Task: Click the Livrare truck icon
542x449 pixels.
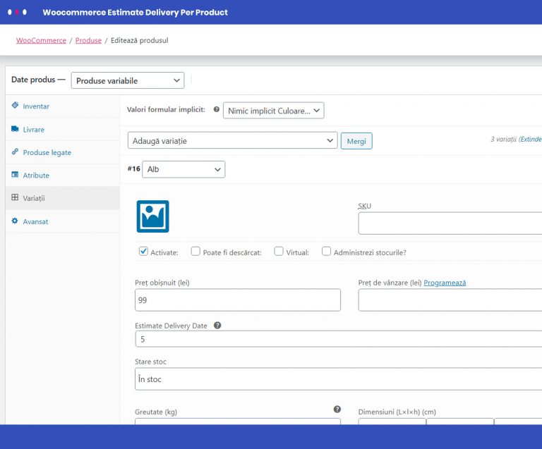Action: tap(15, 129)
